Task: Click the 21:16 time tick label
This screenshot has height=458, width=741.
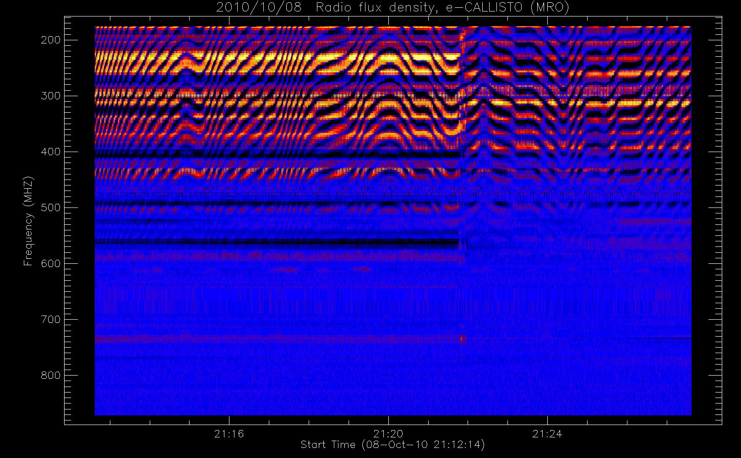Action: pyautogui.click(x=229, y=434)
